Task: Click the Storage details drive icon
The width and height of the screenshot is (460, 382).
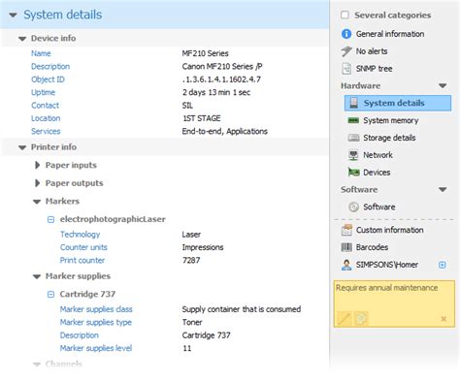Action: (x=353, y=138)
